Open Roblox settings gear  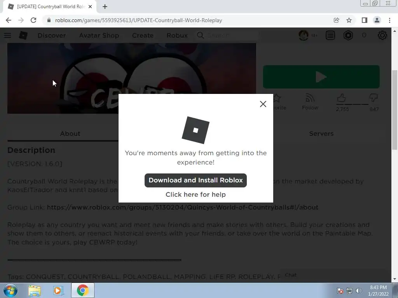click(382, 35)
